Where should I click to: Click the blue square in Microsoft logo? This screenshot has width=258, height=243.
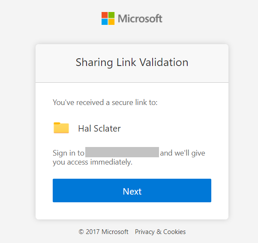[x=105, y=22]
